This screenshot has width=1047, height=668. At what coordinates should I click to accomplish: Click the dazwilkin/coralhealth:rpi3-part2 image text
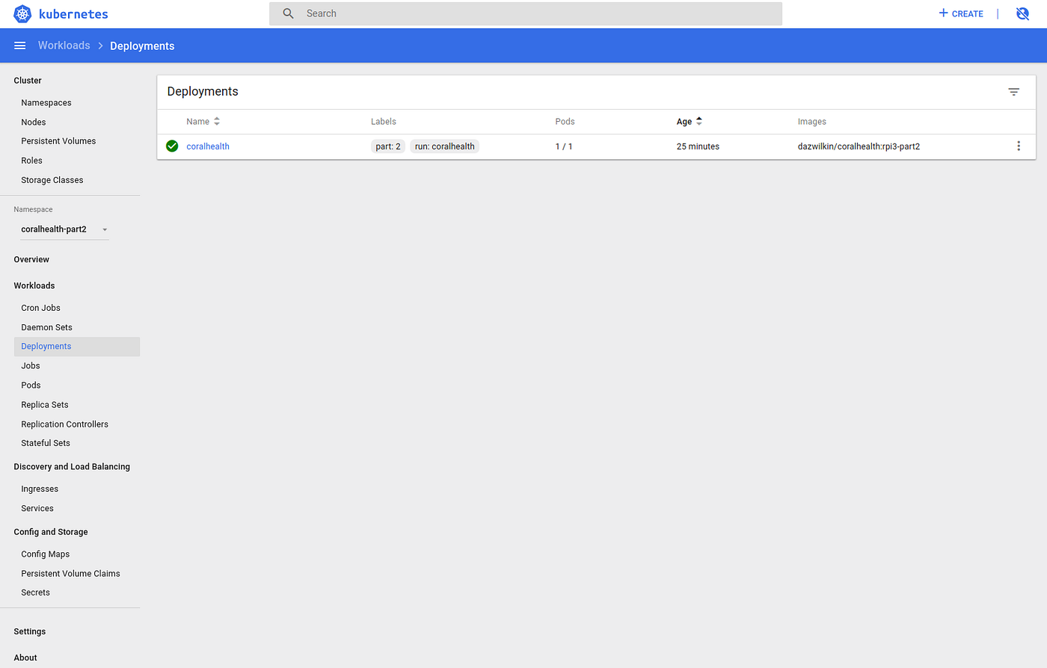859,146
